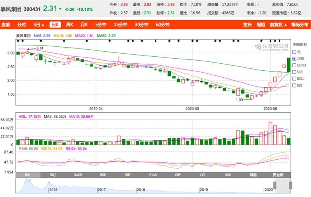Expand the 5日 dropdown arrow
This screenshot has width=311, height=197.
[x=43, y=25]
